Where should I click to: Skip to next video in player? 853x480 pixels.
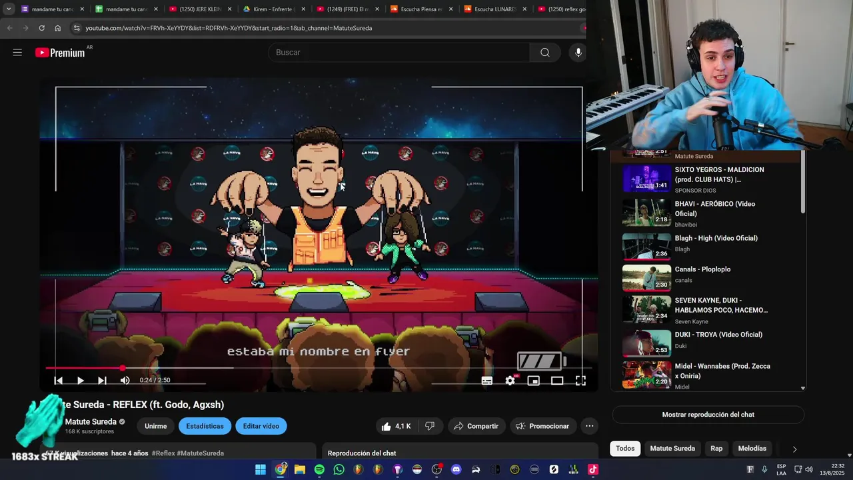102,380
